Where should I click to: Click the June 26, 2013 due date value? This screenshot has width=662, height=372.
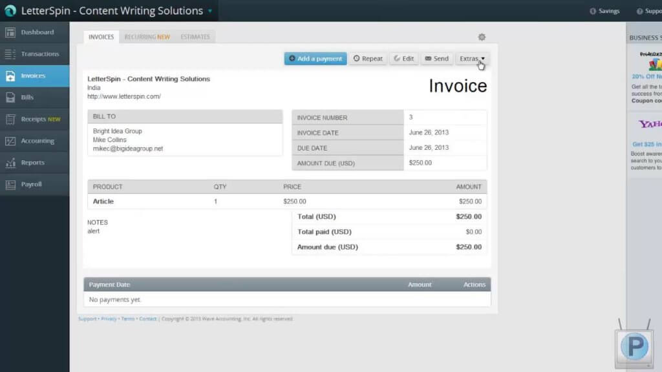click(x=429, y=148)
